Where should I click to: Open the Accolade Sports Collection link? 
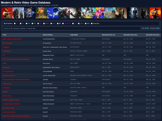point(11,104)
